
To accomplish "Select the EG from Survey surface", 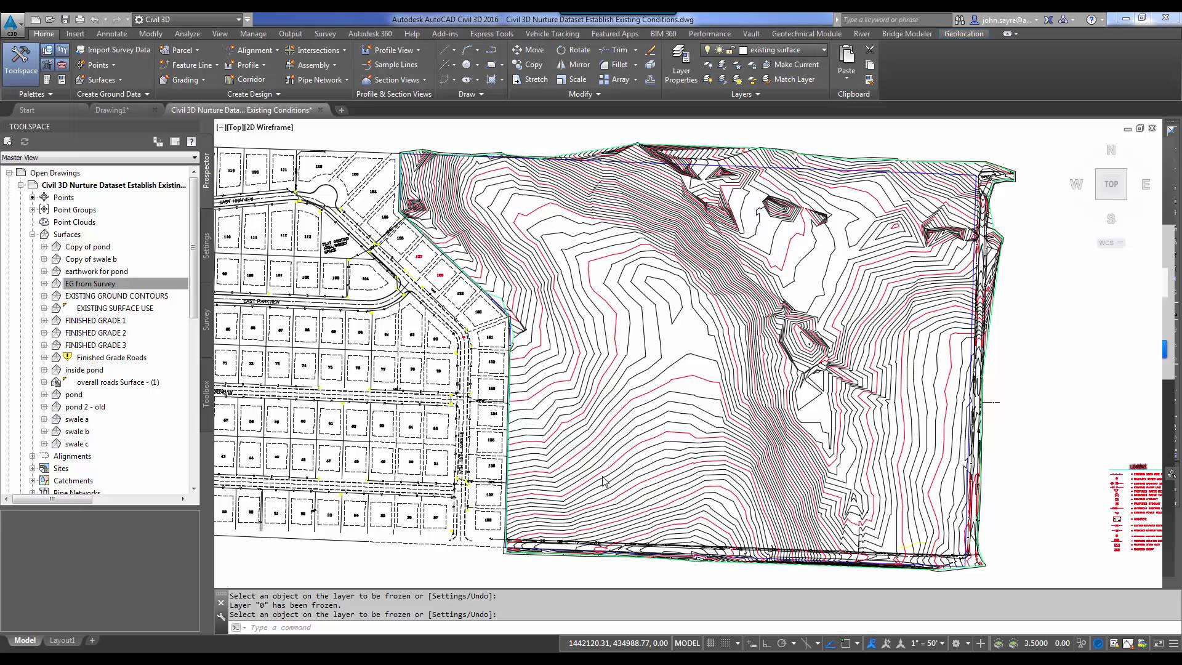I will pos(91,283).
